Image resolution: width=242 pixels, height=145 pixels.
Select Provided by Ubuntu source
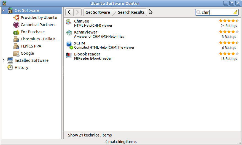tap(39, 18)
